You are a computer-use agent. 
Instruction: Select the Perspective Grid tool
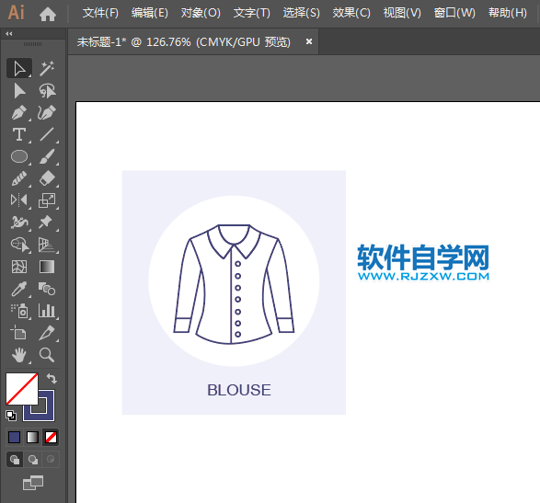(x=47, y=245)
